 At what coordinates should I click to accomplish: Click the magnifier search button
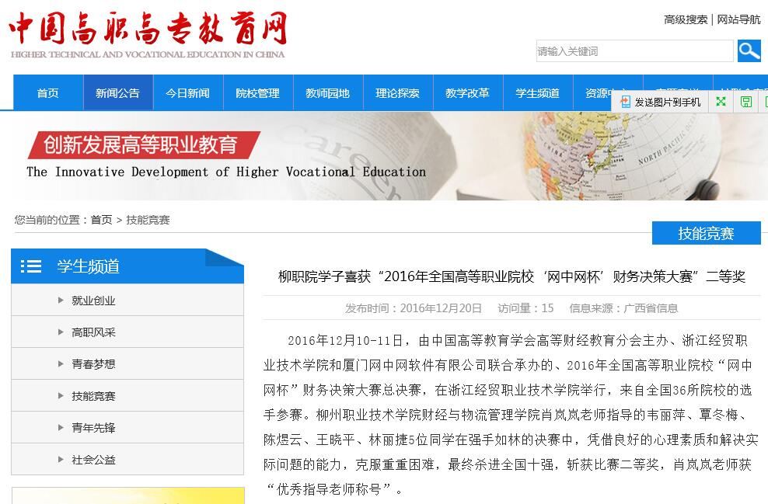749,51
